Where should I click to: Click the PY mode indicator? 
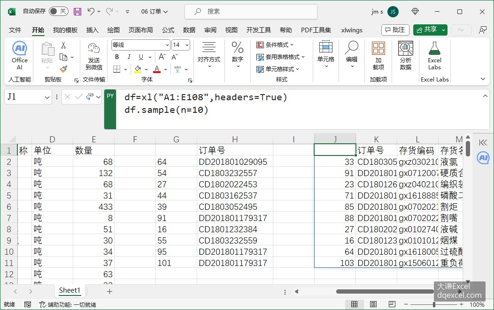click(110, 109)
